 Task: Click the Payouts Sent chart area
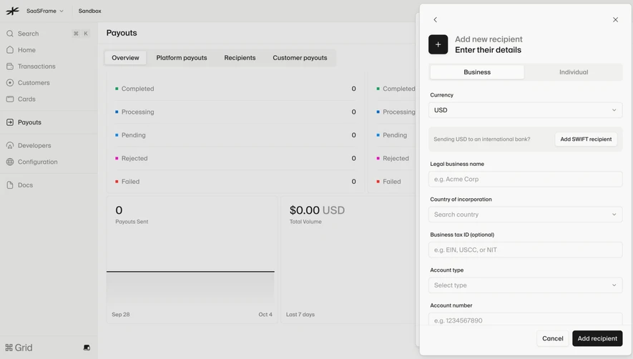pos(190,287)
